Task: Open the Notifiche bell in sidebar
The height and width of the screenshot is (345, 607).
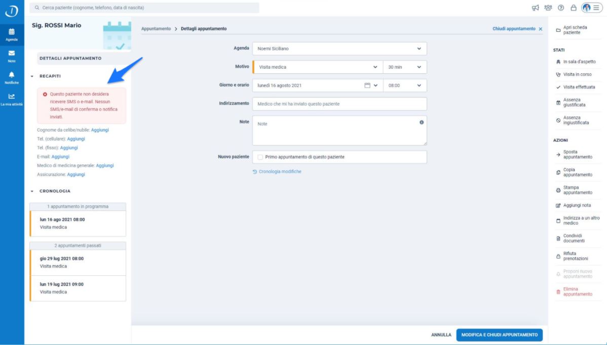Action: point(12,78)
